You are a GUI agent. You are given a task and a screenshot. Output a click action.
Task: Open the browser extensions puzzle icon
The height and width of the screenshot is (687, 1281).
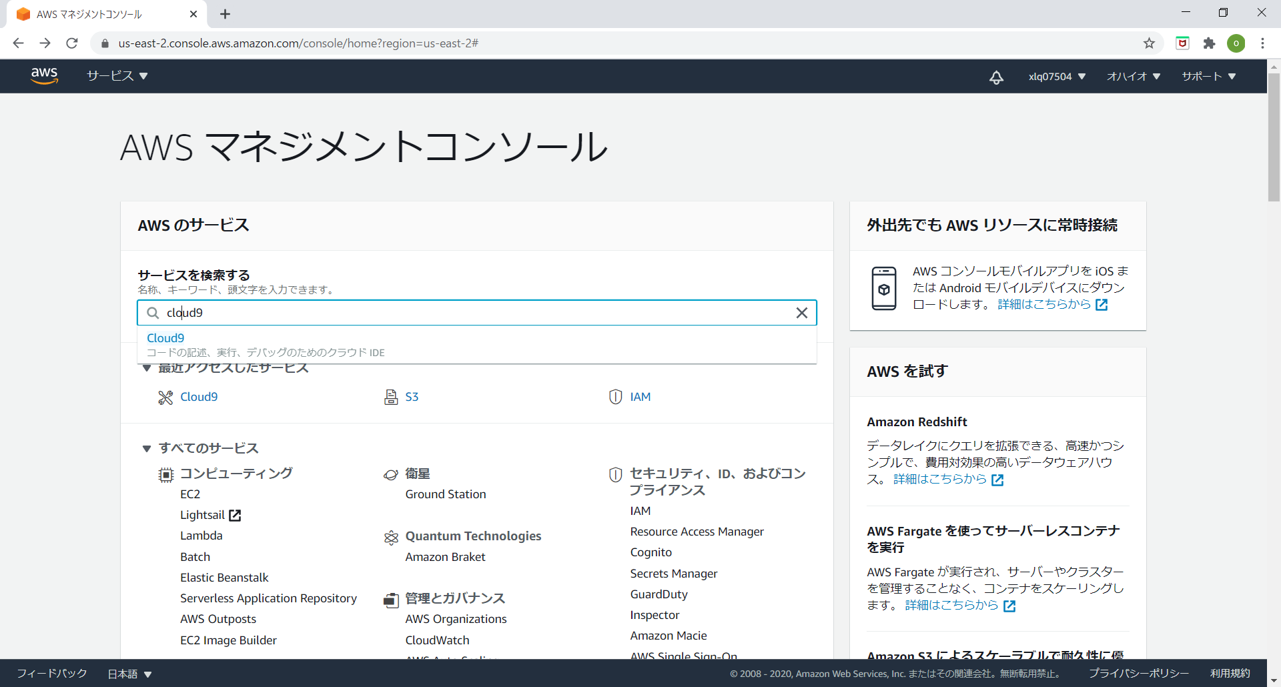click(1209, 43)
